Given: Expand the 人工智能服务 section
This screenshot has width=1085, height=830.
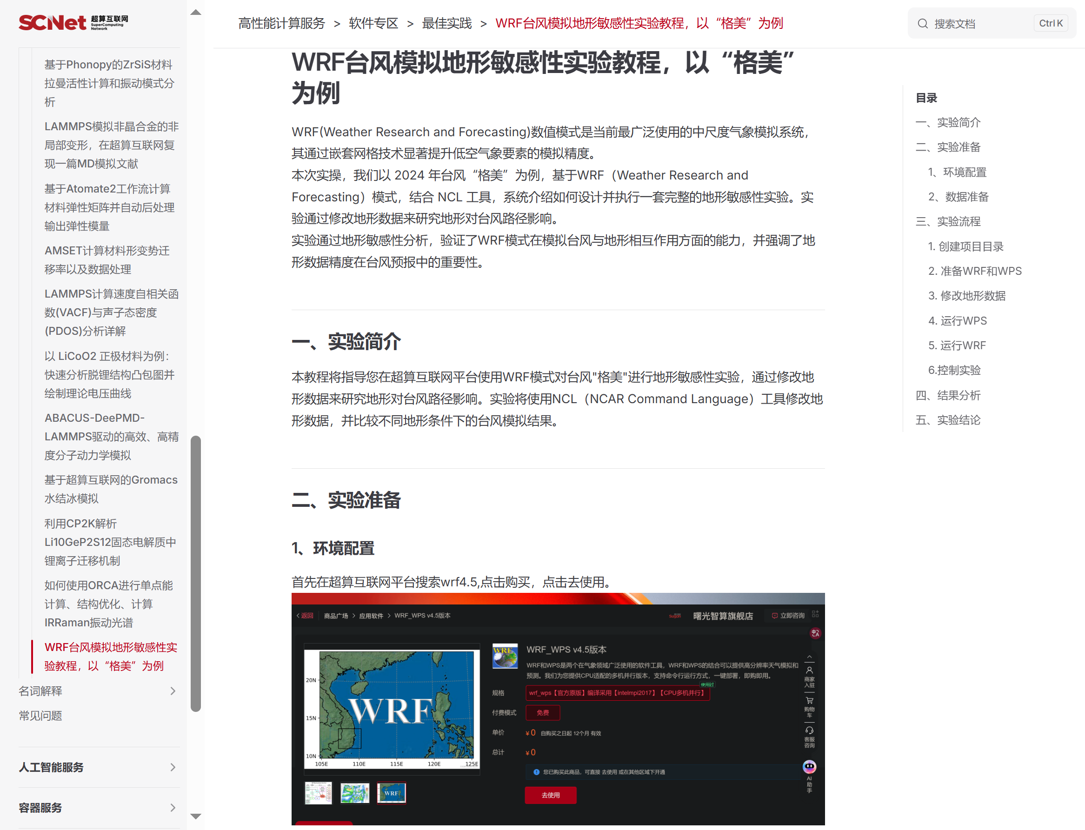Looking at the screenshot, I should coord(173,767).
